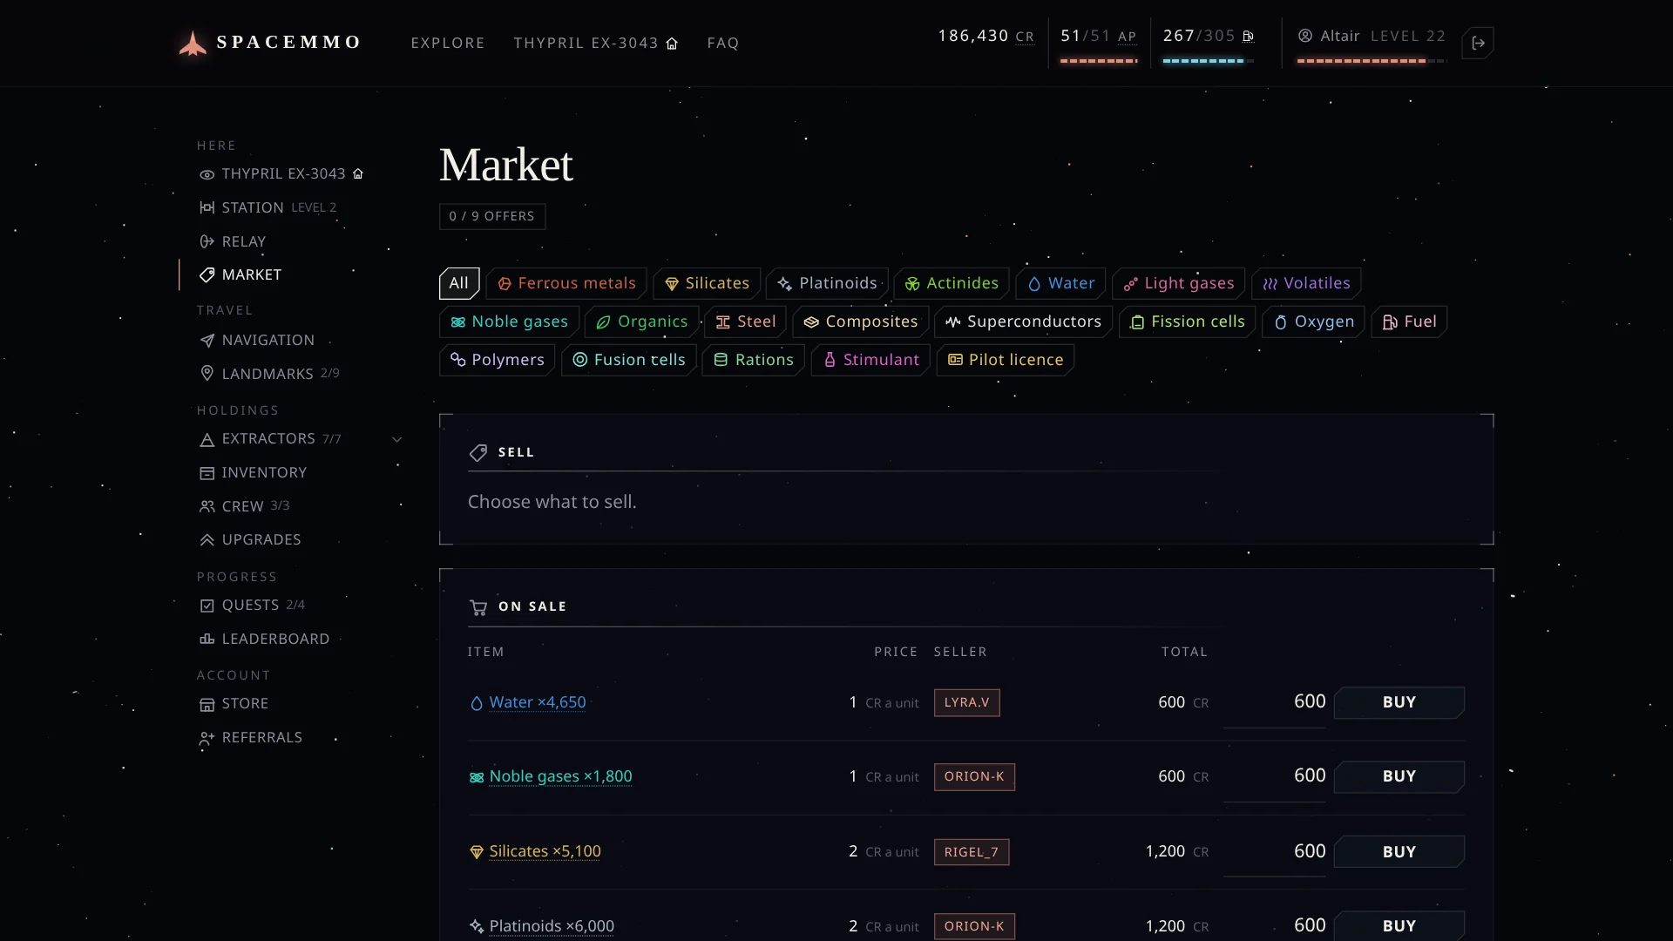Viewport: 1673px width, 941px height.
Task: Click the Crew people icon
Action: [x=207, y=506]
